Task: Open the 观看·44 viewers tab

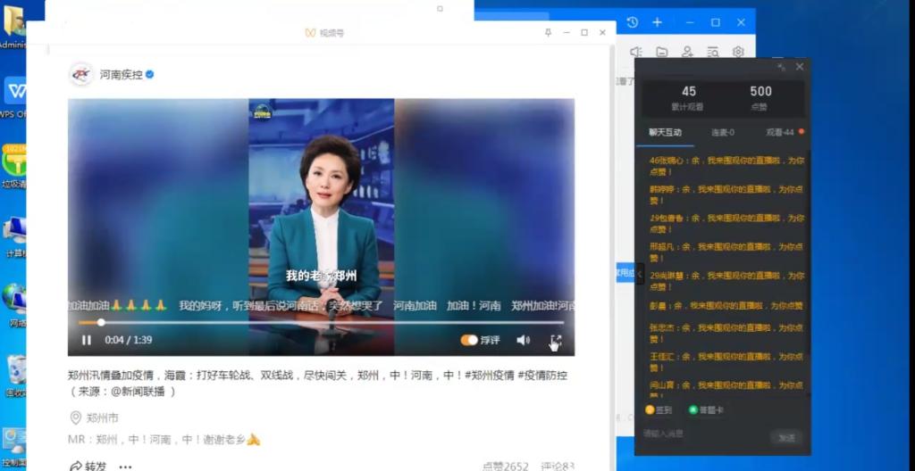Action: [x=780, y=132]
